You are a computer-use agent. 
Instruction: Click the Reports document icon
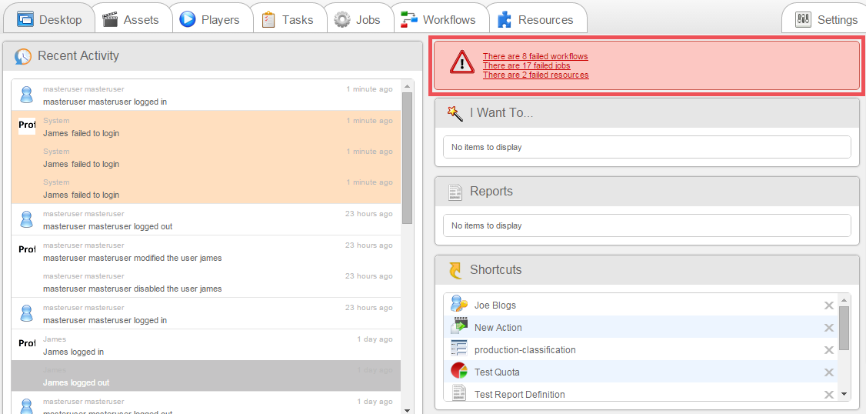click(455, 192)
